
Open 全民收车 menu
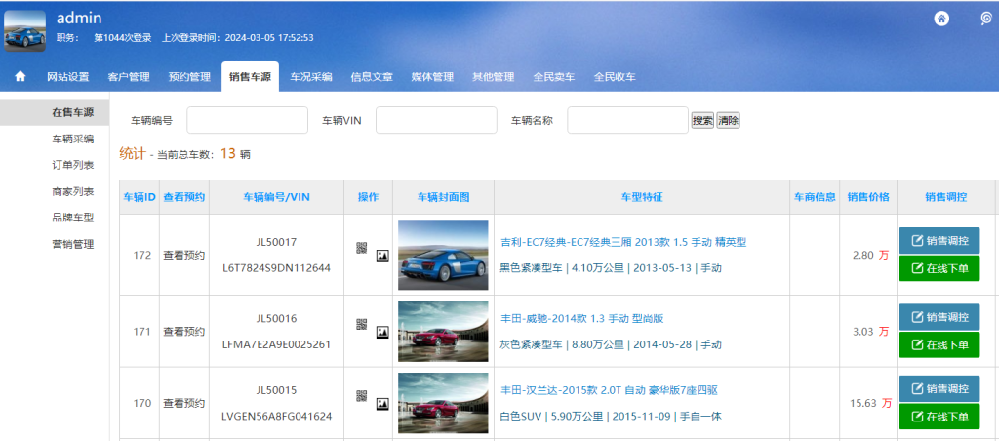click(615, 77)
